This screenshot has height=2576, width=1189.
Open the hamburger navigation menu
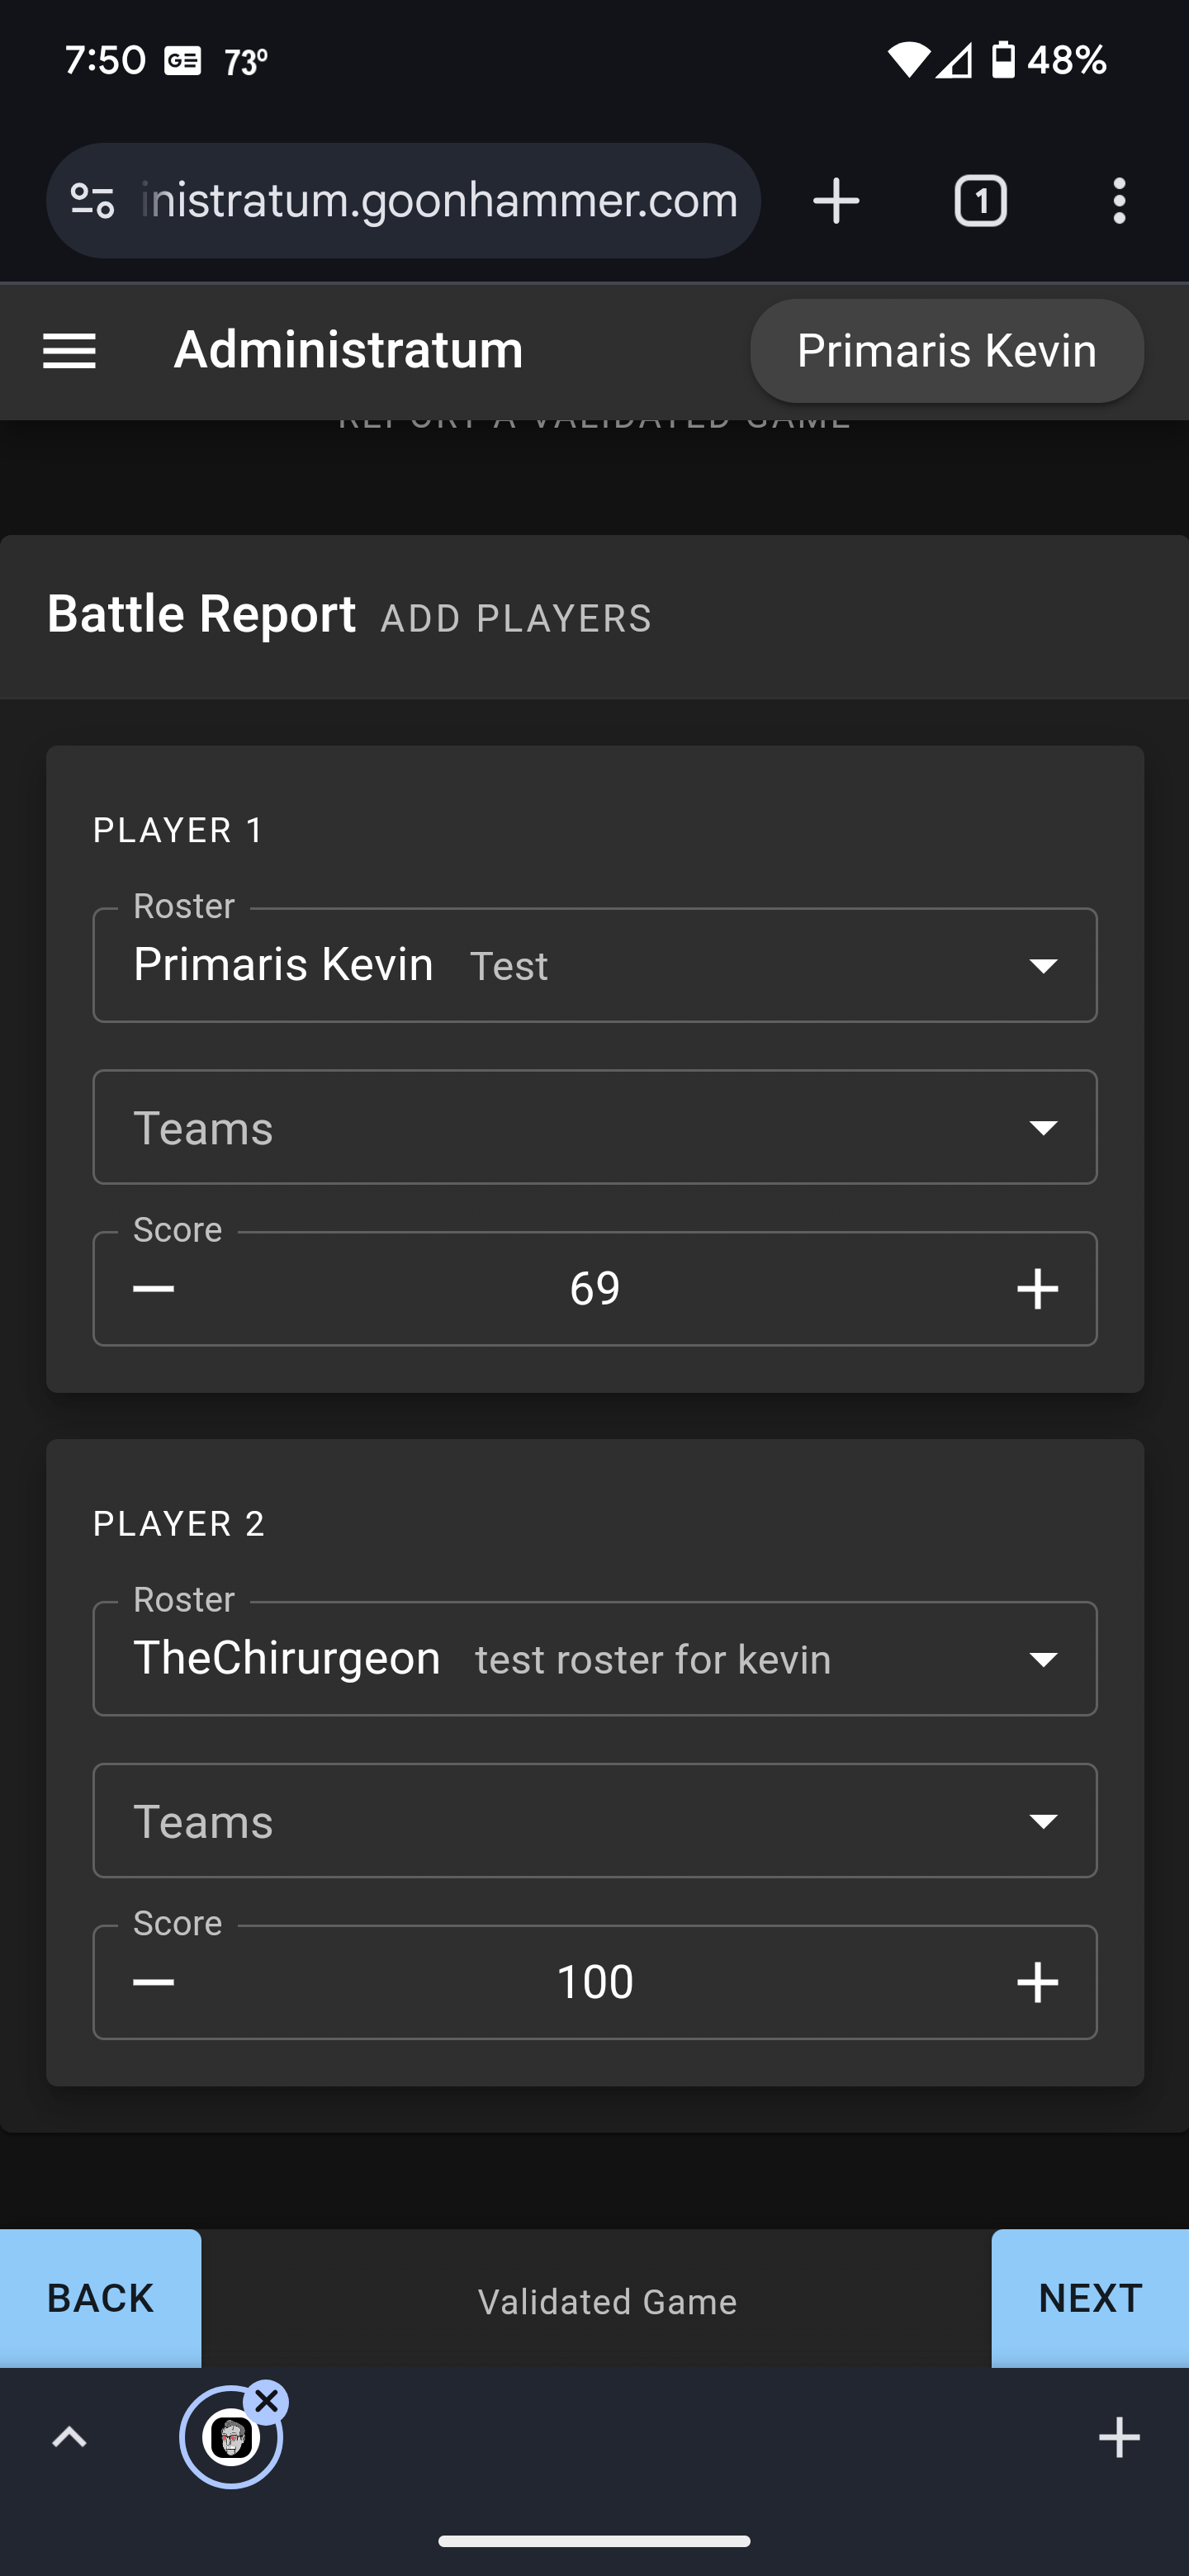pyautogui.click(x=69, y=351)
